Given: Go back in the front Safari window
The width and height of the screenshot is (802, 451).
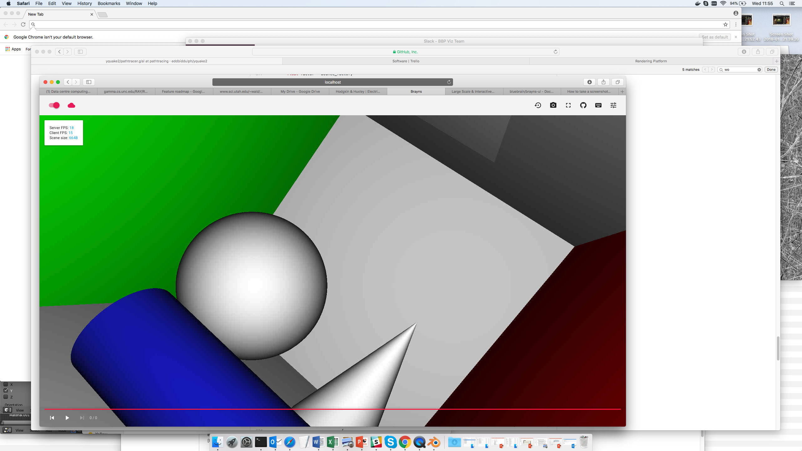Looking at the screenshot, I should pyautogui.click(x=68, y=82).
